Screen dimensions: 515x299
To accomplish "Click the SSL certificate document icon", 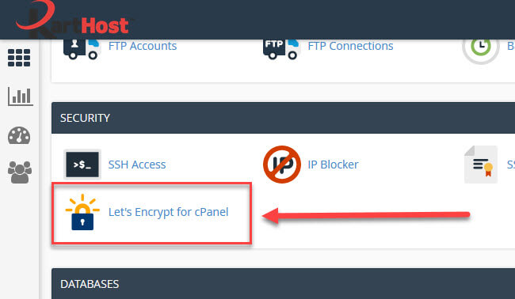I will tap(480, 165).
